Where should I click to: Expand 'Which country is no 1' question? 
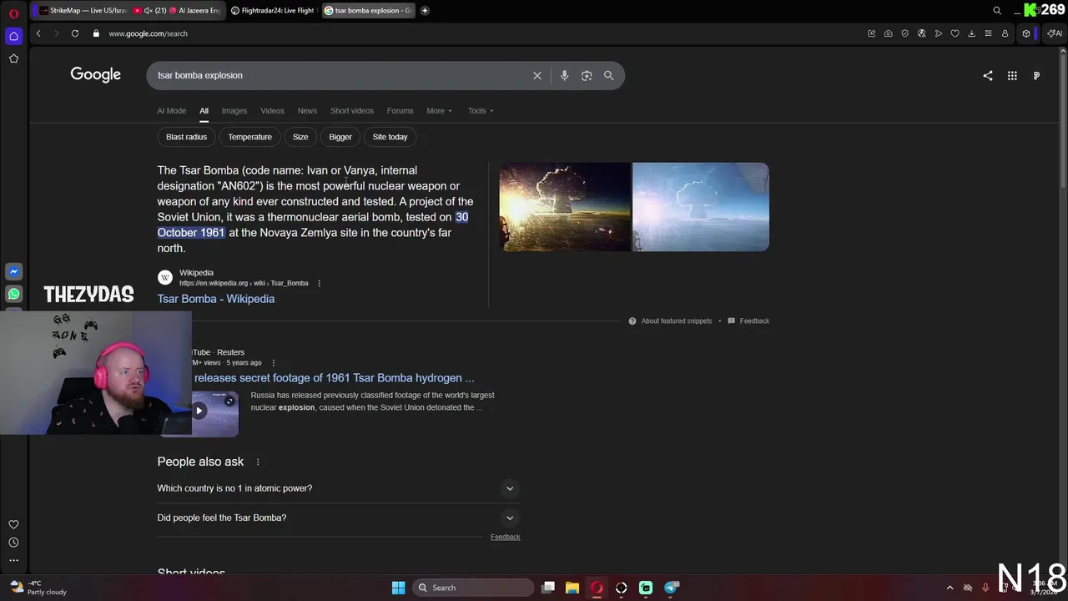click(x=338, y=488)
